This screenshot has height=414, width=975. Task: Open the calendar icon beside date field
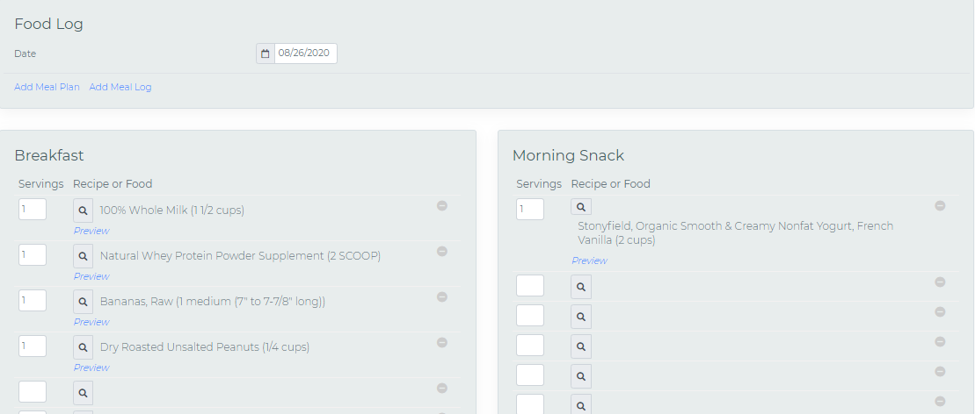[x=265, y=54]
